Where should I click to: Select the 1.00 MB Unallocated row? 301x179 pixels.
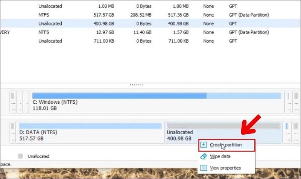pos(150,6)
